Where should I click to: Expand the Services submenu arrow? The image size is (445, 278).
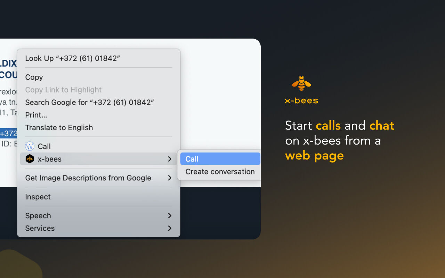tap(170, 228)
